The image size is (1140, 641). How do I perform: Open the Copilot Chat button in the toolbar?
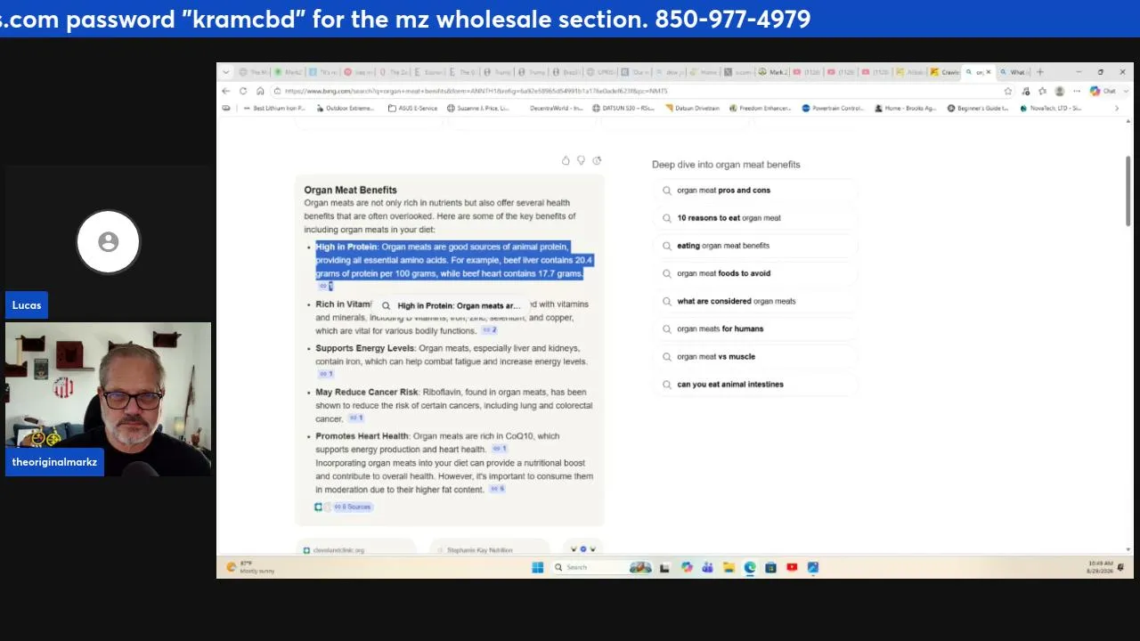(x=1103, y=91)
